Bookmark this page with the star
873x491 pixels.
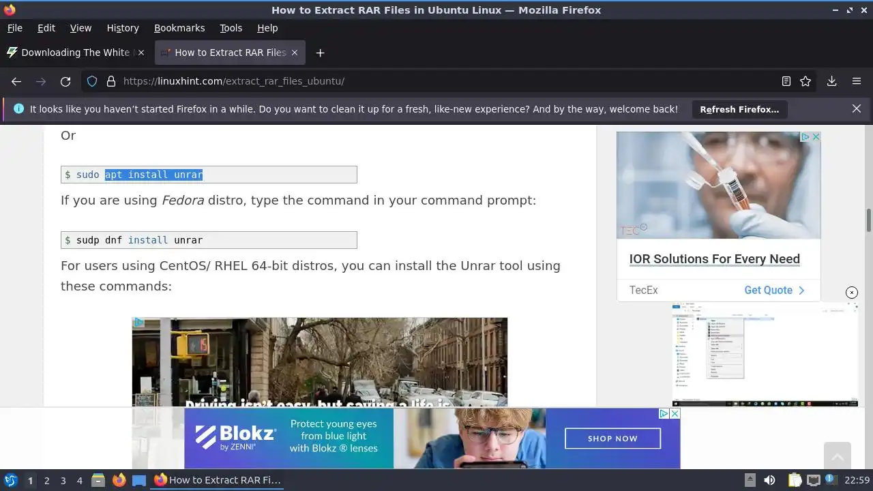click(805, 81)
